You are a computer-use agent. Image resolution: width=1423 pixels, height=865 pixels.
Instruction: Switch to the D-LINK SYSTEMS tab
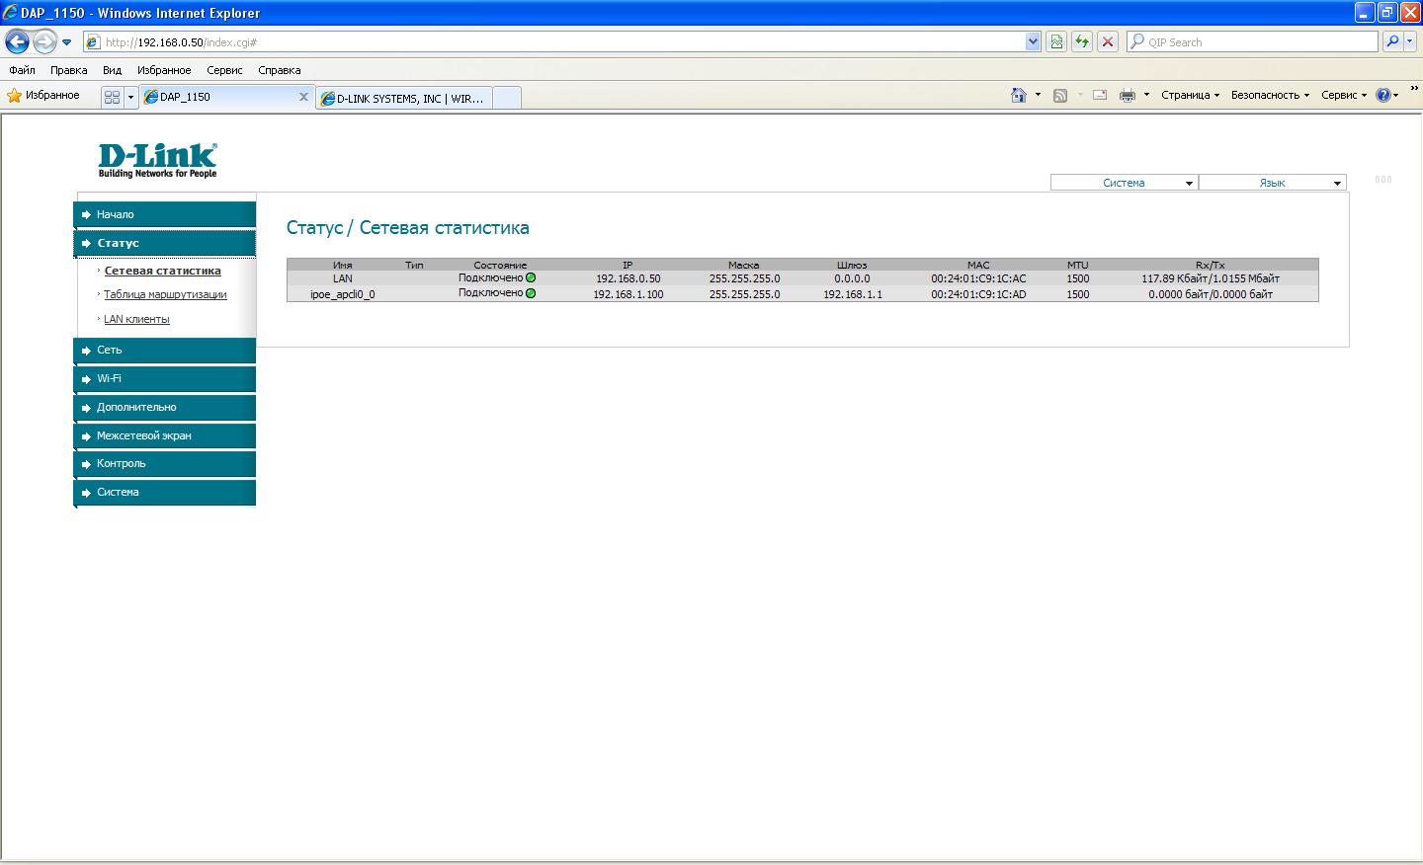(x=407, y=98)
